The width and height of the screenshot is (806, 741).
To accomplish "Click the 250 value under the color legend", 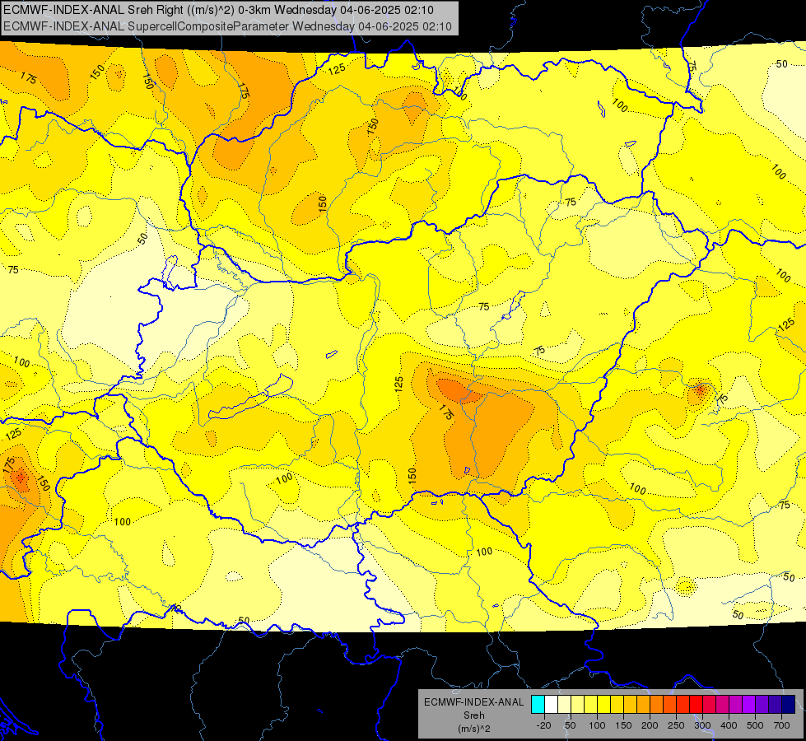I will pyautogui.click(x=676, y=725).
